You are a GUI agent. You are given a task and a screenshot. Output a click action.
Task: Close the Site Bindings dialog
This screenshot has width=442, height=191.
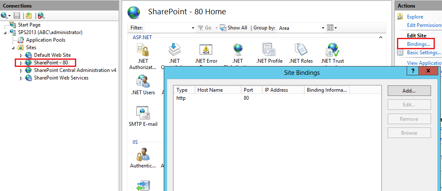[x=428, y=71]
